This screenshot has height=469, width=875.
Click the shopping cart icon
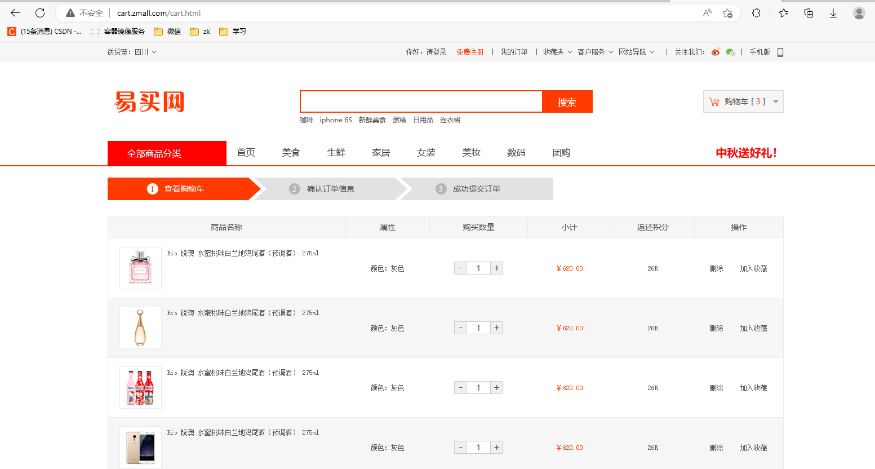[714, 101]
